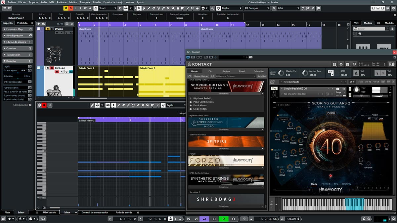
Task: Collapse the Duración inspector section
Action: pyautogui.click(x=18, y=61)
